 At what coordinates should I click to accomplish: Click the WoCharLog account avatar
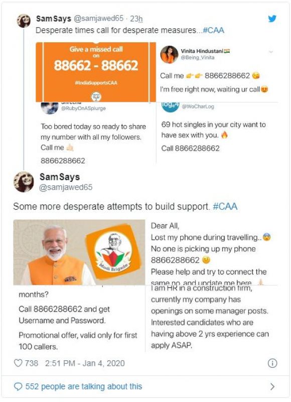click(170, 107)
